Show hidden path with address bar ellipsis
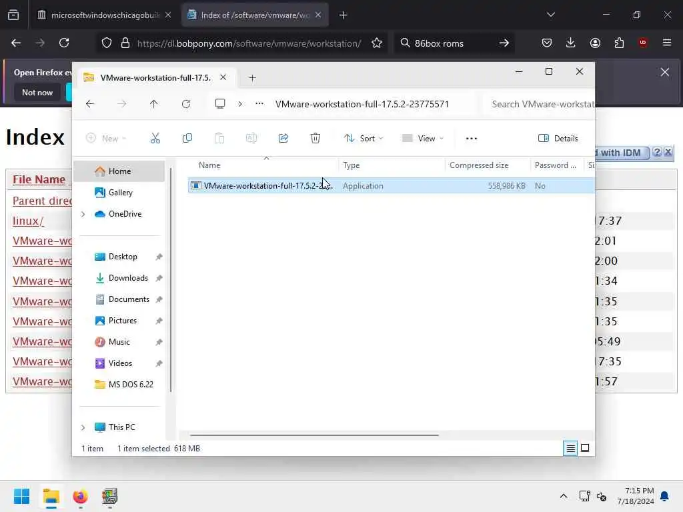683x512 pixels. coord(259,103)
